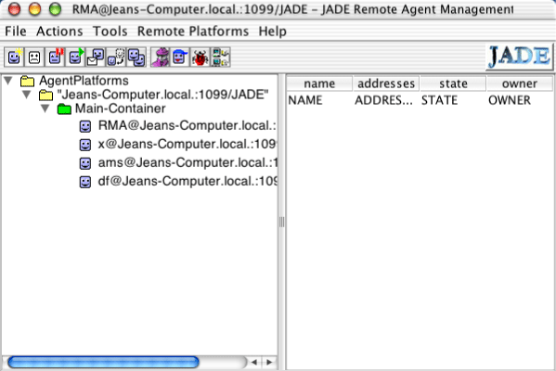The height and width of the screenshot is (371, 556).
Task: Select the AgentPlatforms root label
Action: (84, 81)
